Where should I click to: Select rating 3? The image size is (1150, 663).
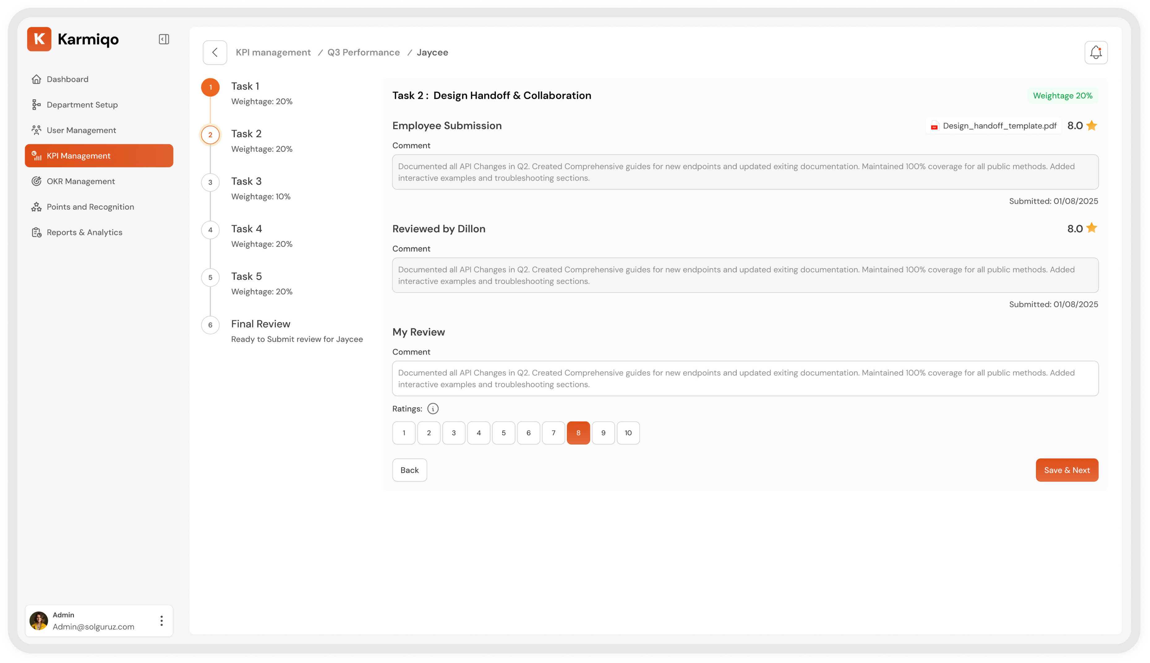click(454, 433)
